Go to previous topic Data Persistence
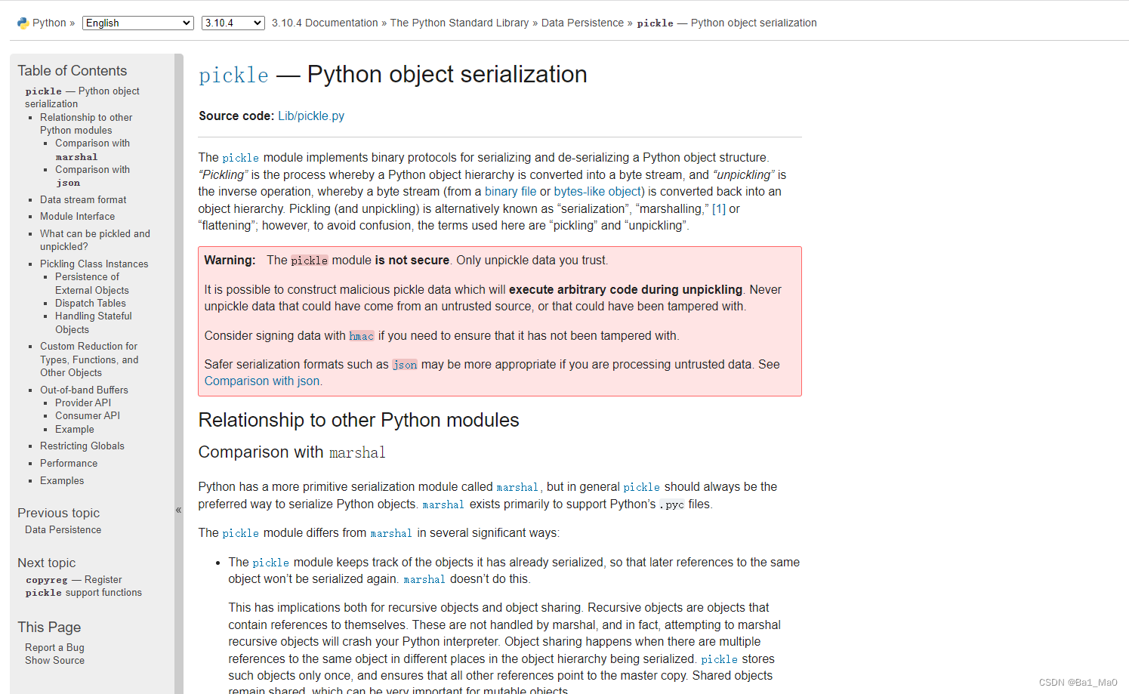Image resolution: width=1129 pixels, height=694 pixels. tap(63, 530)
